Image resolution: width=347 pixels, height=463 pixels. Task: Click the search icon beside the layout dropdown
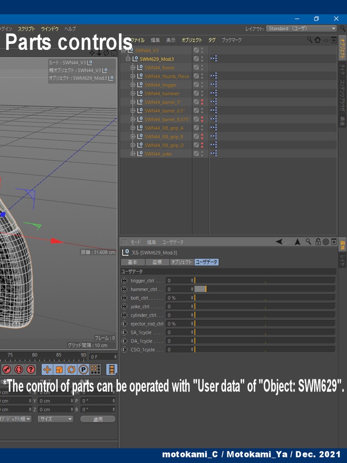[x=342, y=28]
